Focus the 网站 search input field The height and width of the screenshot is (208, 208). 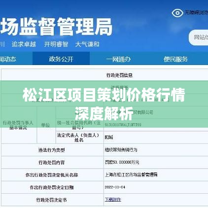pos(198,37)
